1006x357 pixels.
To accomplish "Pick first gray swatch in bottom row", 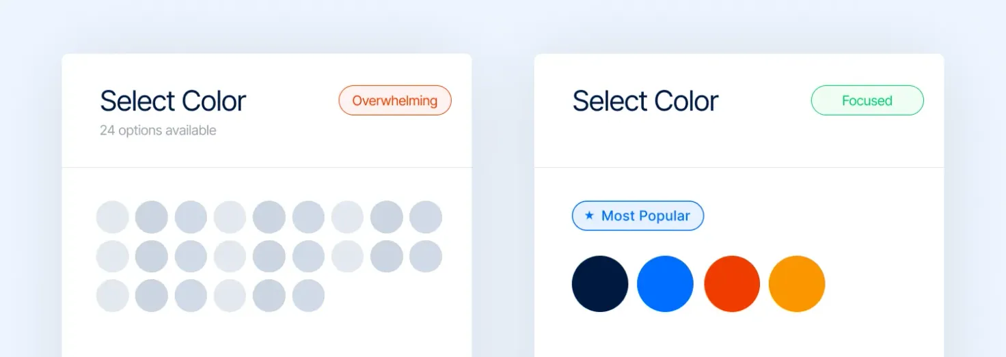I will pyautogui.click(x=113, y=296).
